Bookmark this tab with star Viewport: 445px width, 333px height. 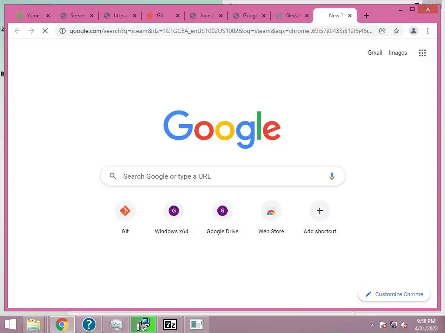pyautogui.click(x=396, y=31)
